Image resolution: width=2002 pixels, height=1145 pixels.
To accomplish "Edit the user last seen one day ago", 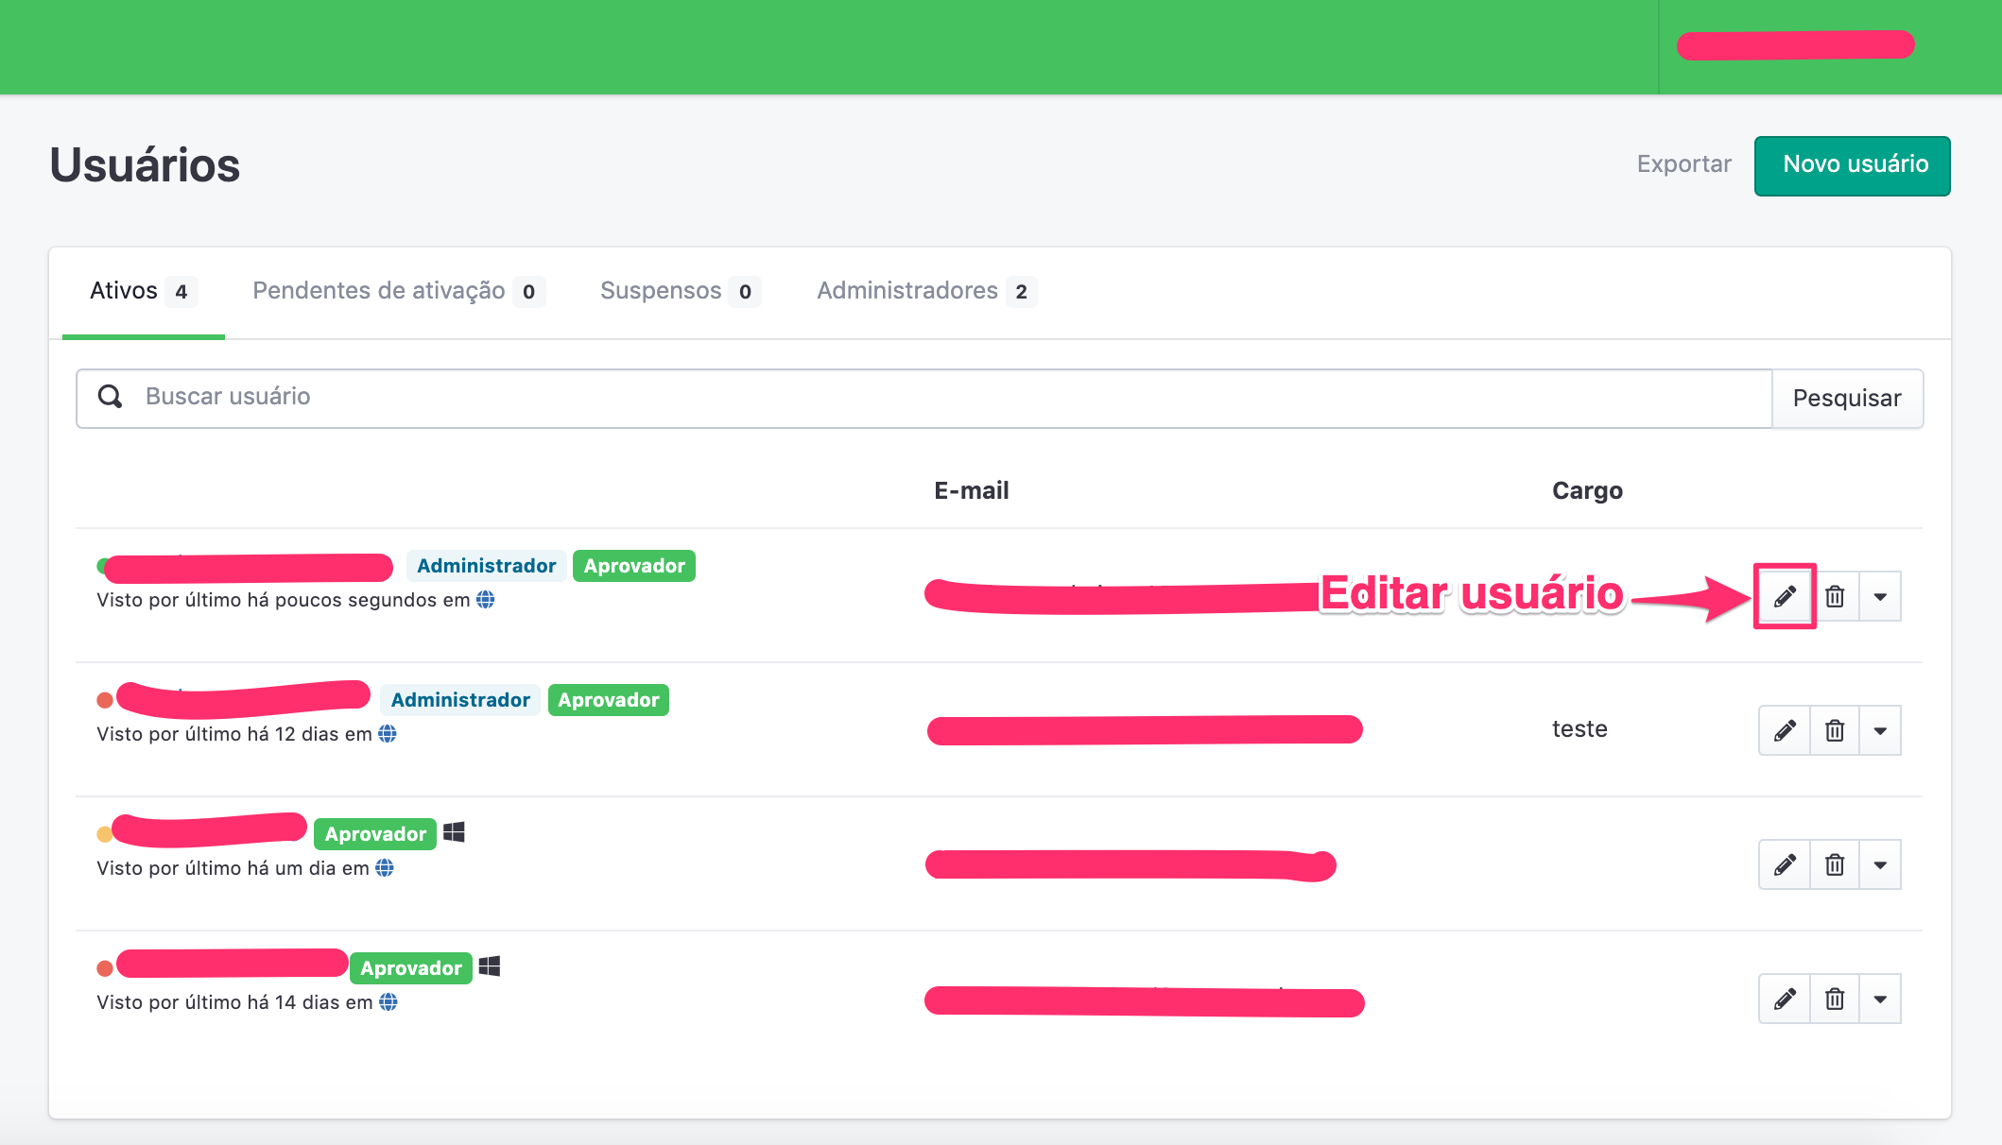I will coord(1785,864).
